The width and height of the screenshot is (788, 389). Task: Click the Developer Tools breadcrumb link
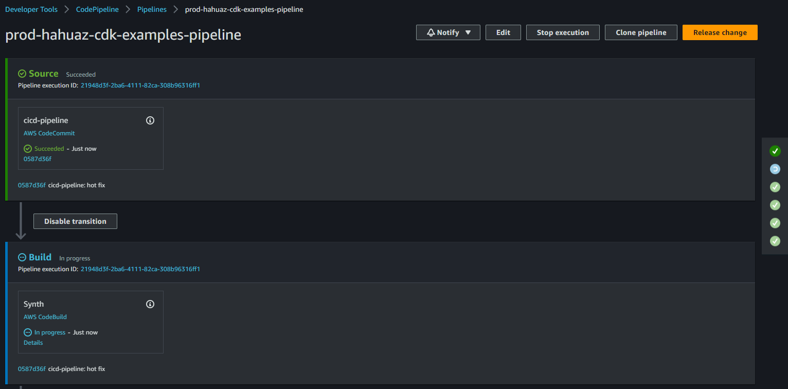31,10
